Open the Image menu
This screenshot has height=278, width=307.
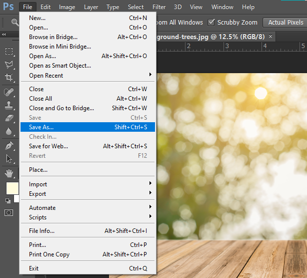click(x=67, y=7)
